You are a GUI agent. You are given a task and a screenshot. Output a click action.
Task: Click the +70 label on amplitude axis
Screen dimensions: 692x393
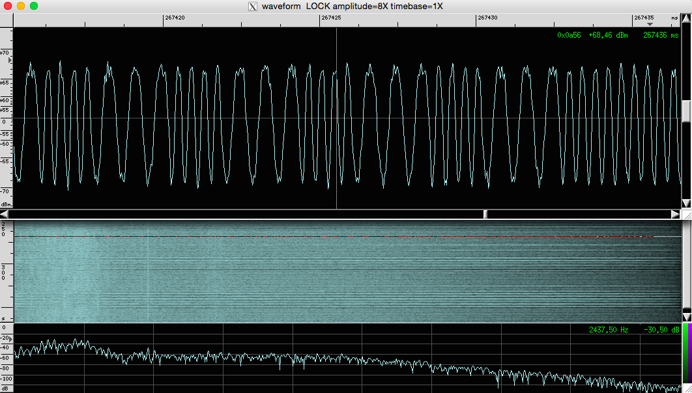coord(5,53)
